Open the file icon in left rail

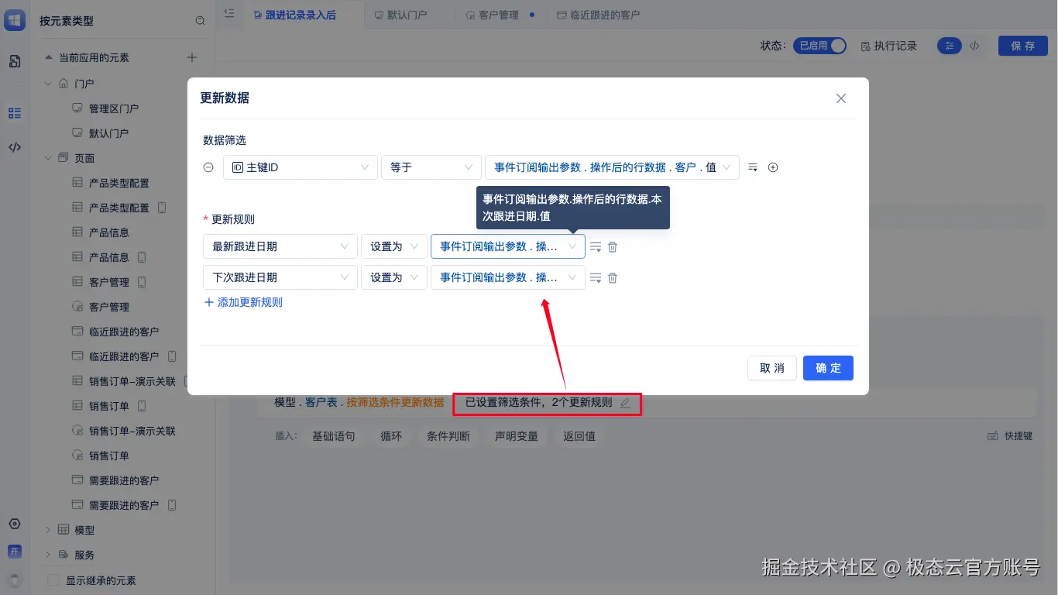coord(15,61)
